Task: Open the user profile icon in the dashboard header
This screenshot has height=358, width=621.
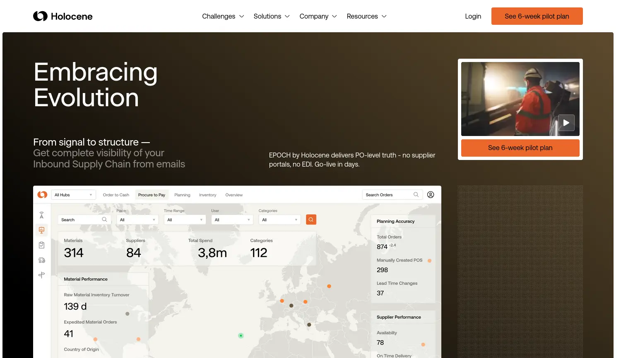Action: point(431,194)
